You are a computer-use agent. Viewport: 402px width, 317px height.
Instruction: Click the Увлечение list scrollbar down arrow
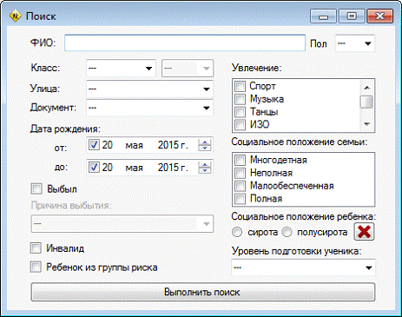pyautogui.click(x=367, y=124)
